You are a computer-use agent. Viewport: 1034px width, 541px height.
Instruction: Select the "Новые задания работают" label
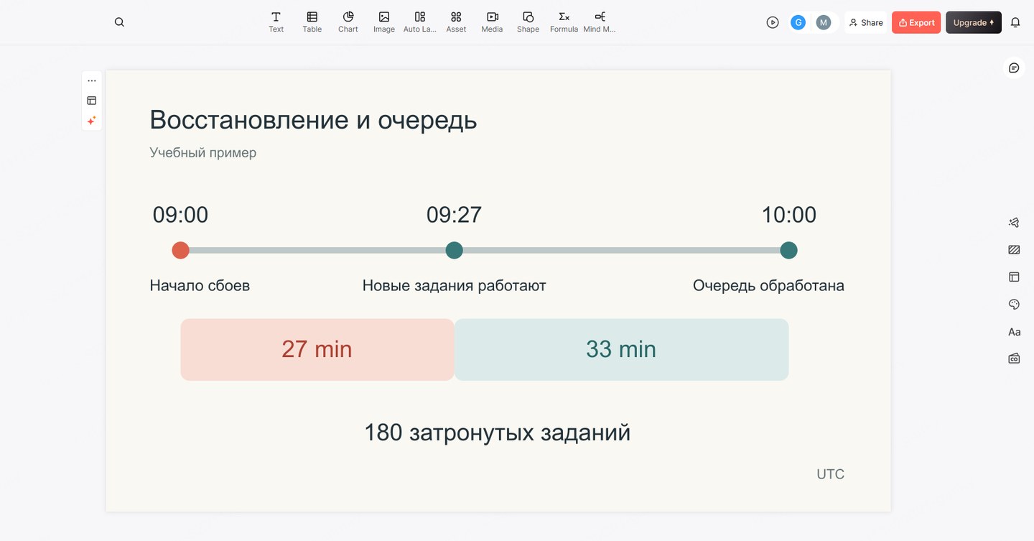pos(454,285)
